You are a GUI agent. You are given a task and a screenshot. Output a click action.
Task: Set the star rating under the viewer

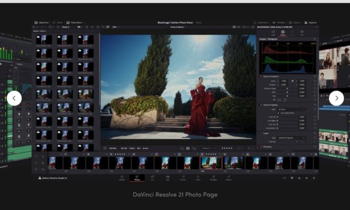click(x=227, y=149)
